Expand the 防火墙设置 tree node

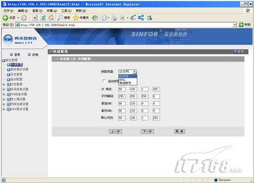4,99
